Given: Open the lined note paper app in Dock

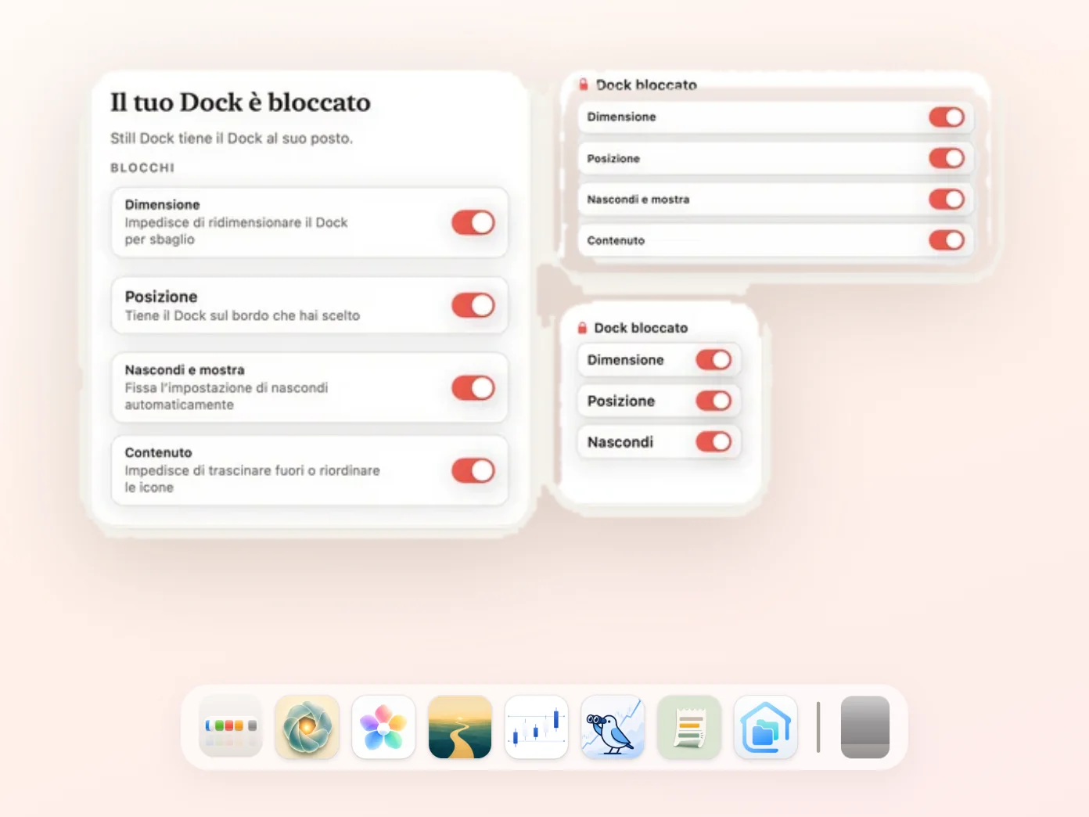Looking at the screenshot, I should pos(689,727).
